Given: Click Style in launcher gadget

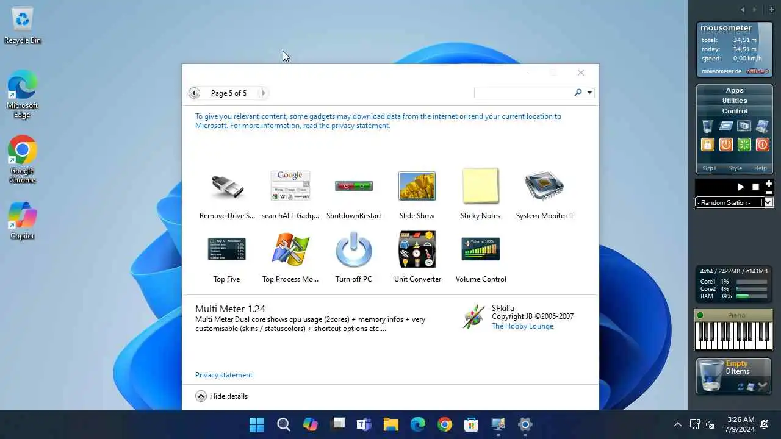Looking at the screenshot, I should coord(735,168).
